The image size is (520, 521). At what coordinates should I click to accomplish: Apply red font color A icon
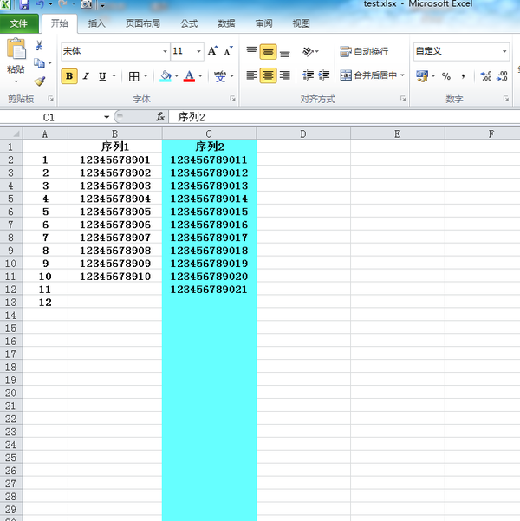[x=189, y=76]
